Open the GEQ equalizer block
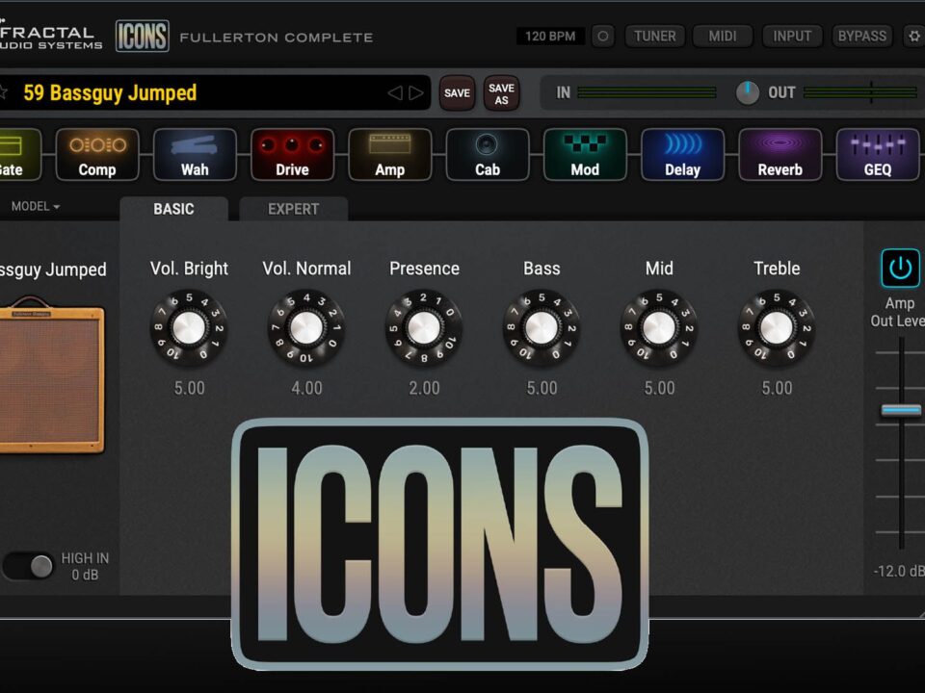 (877, 154)
